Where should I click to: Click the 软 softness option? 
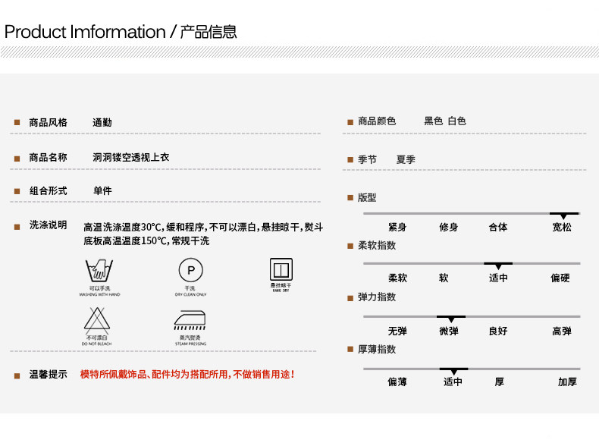click(444, 278)
